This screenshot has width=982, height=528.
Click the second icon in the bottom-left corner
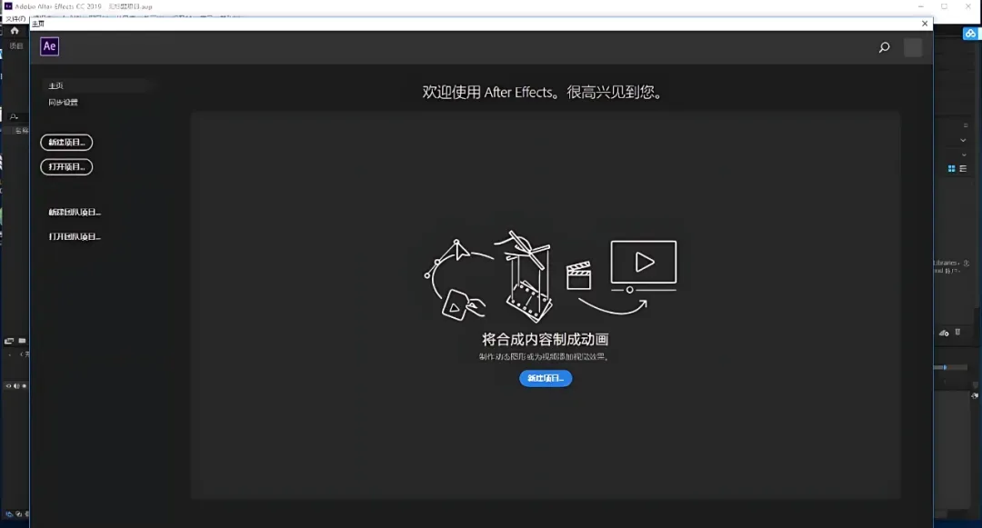[19, 514]
